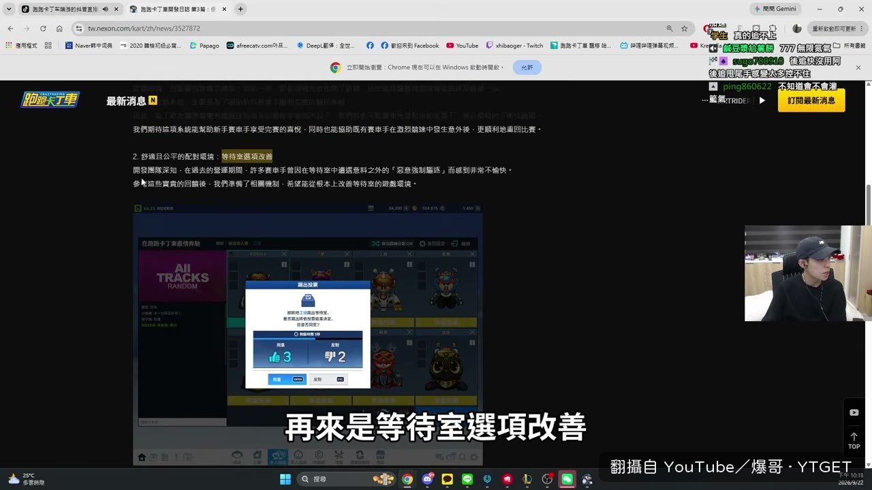Click the Chrome back arrow
This screenshot has width=872, height=490.
click(x=10, y=29)
